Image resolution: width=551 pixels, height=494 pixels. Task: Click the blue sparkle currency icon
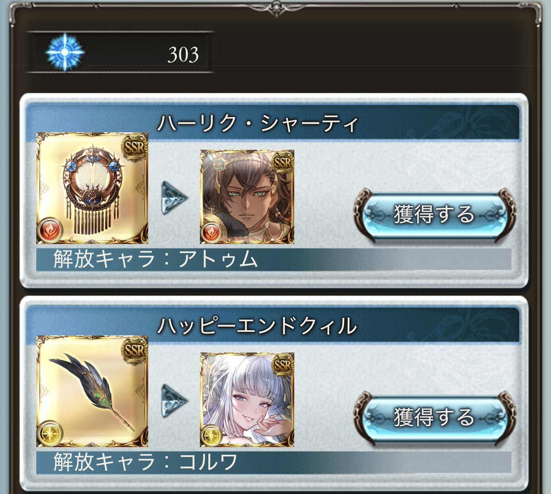pos(65,52)
